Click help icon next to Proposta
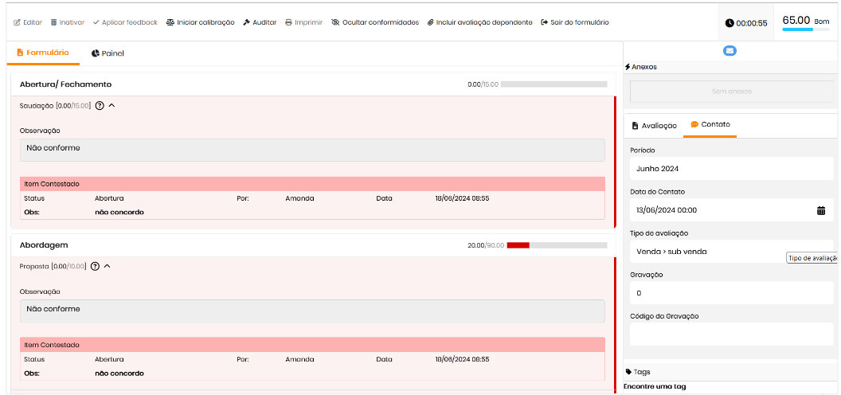Viewport: 841px width, 395px height. point(95,266)
